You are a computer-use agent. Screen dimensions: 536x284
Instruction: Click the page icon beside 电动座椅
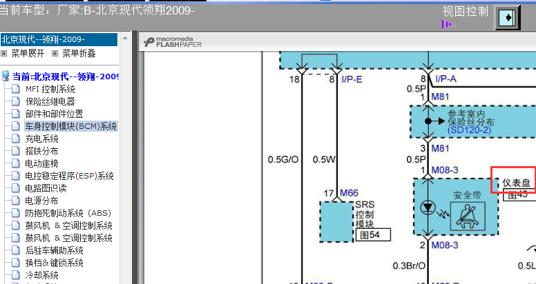click(16, 163)
